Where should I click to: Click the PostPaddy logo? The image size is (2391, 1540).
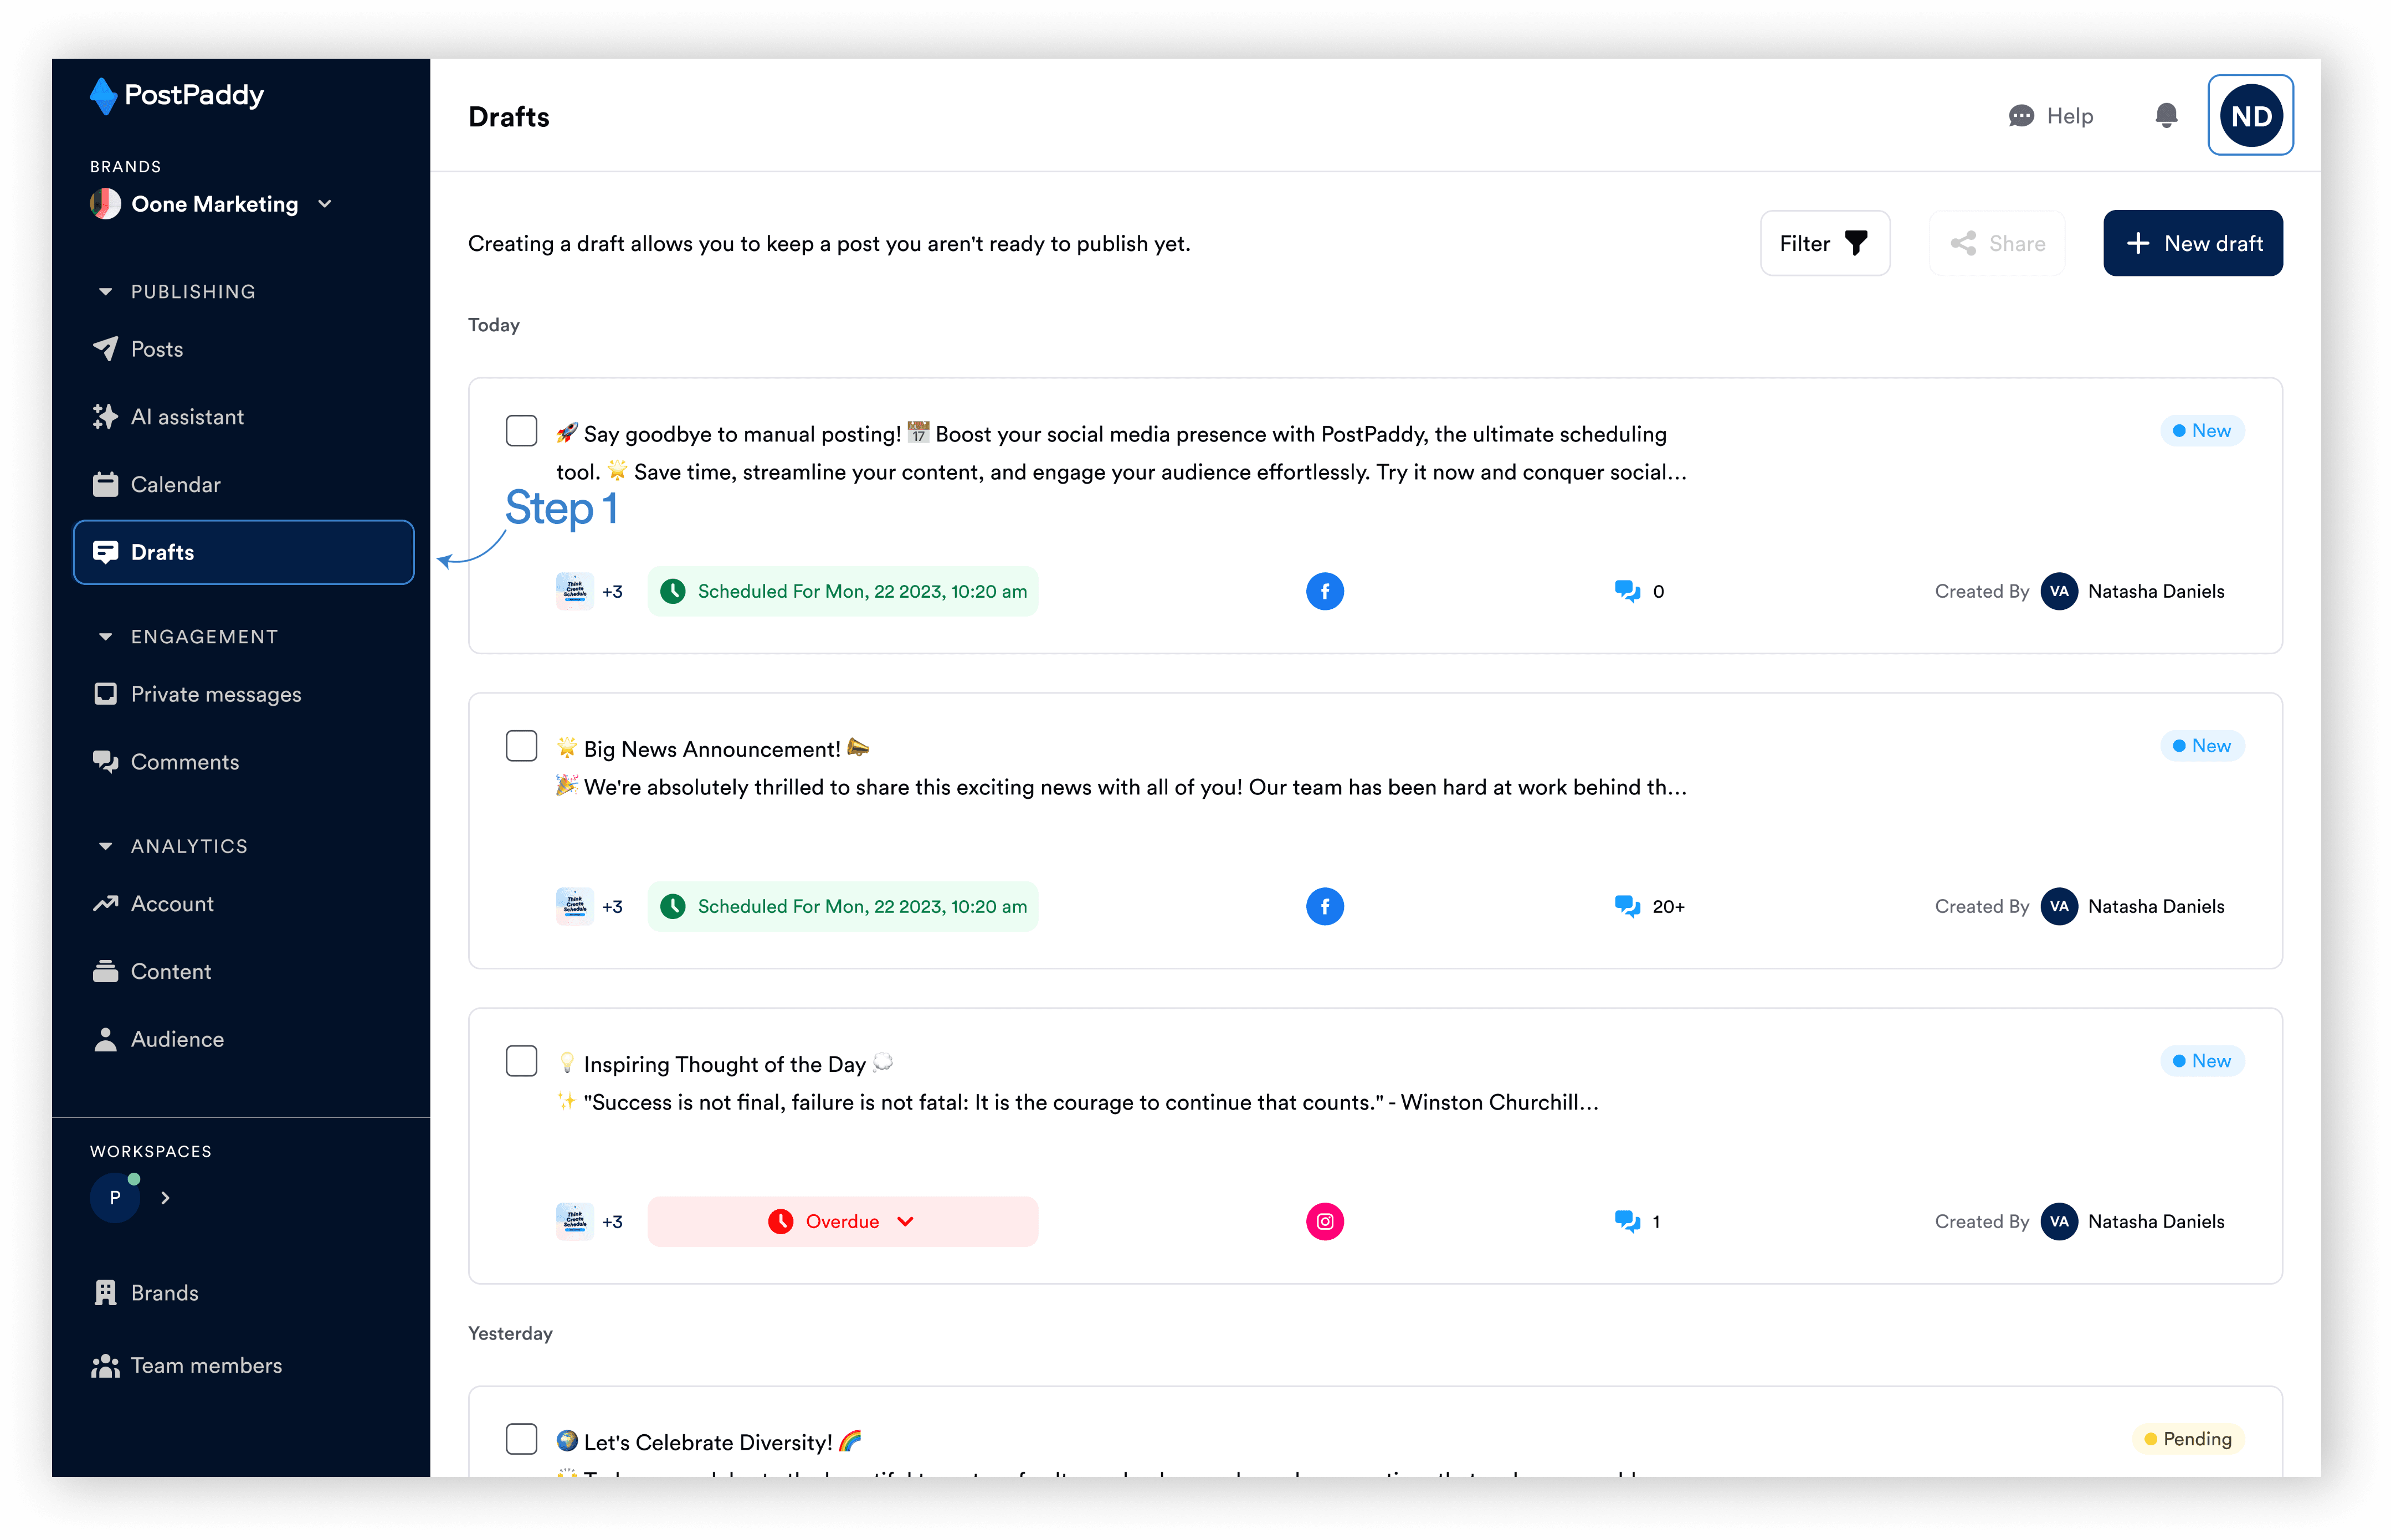click(177, 96)
